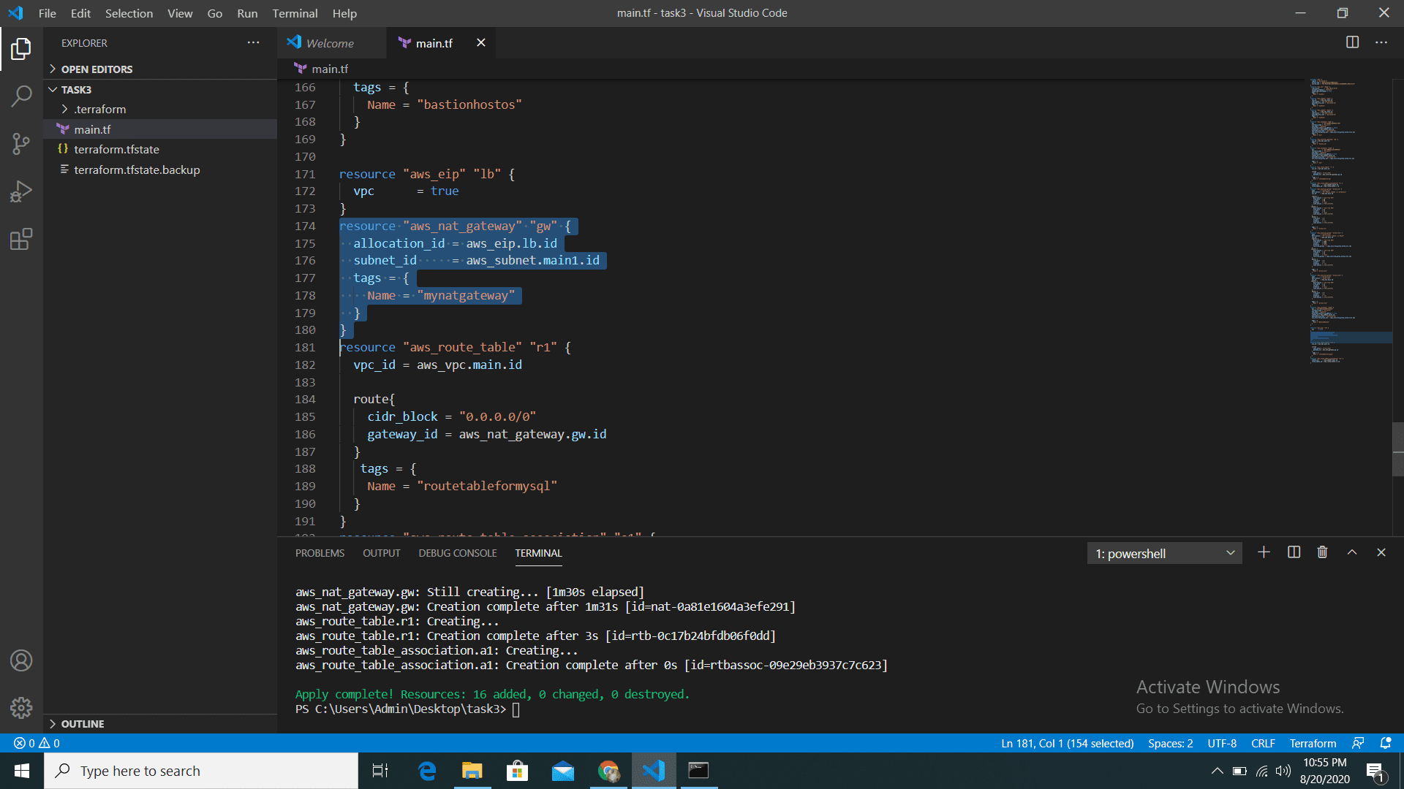The width and height of the screenshot is (1404, 789).
Task: Click the Terraform language mode button
Action: point(1312,743)
